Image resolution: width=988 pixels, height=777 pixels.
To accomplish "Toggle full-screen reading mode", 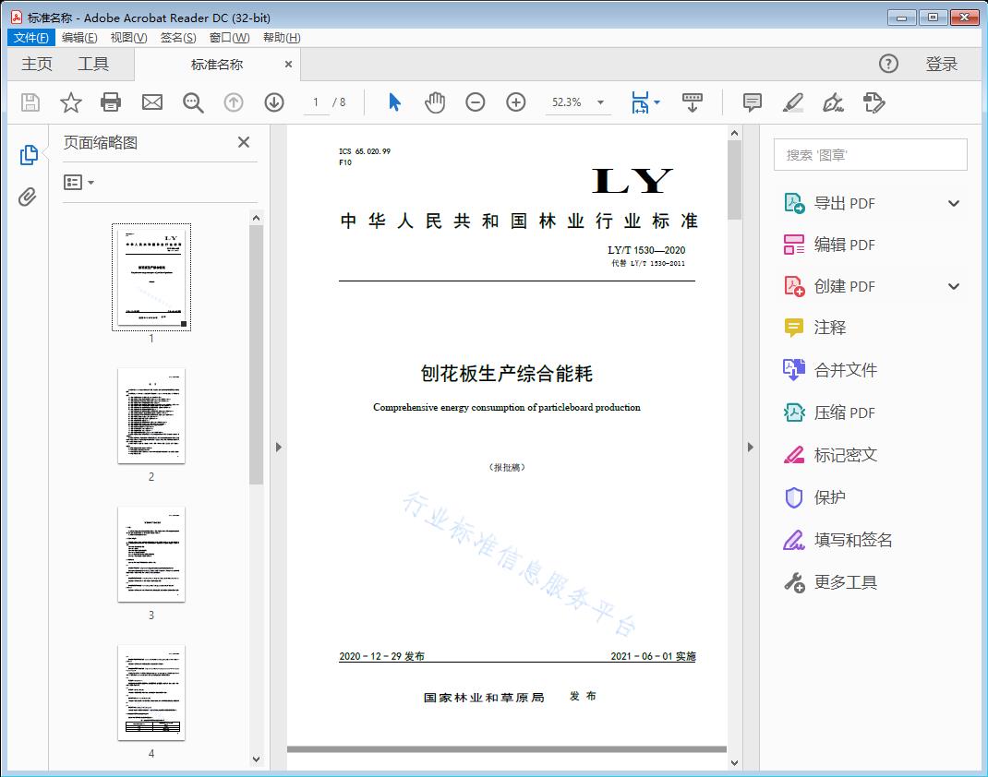I will [x=693, y=102].
